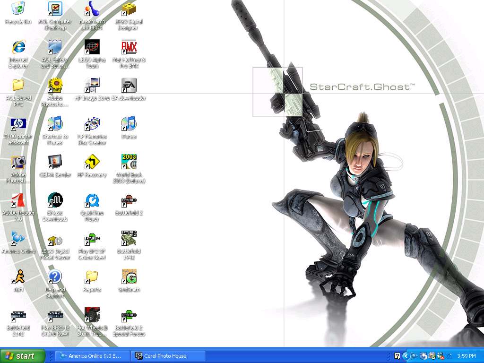
Task: Open iTunes
Action: point(128,125)
